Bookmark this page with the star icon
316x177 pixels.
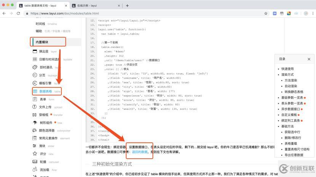point(266,13)
